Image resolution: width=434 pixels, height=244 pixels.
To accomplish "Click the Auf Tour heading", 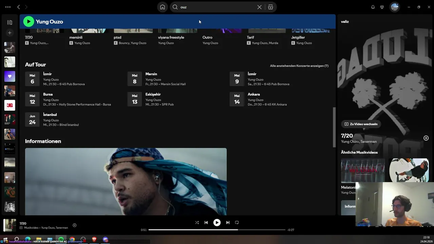I will tap(35, 64).
